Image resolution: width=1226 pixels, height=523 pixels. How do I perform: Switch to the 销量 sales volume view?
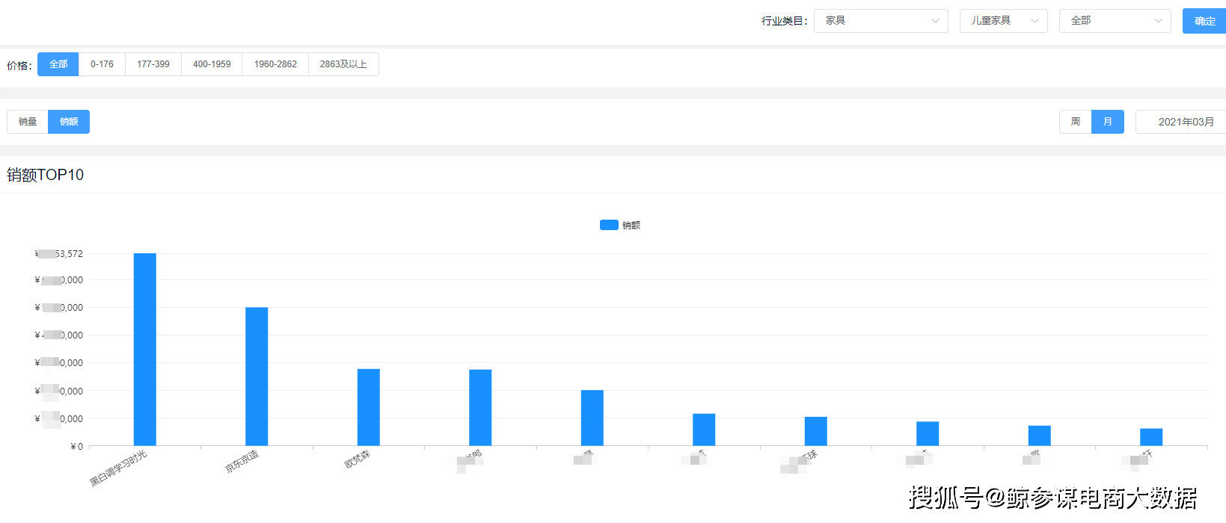pyautogui.click(x=28, y=122)
